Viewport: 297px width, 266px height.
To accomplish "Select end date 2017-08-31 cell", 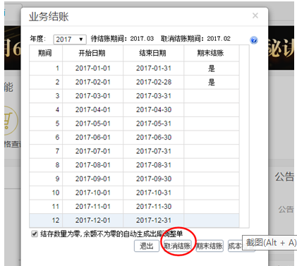I will click(x=153, y=165).
